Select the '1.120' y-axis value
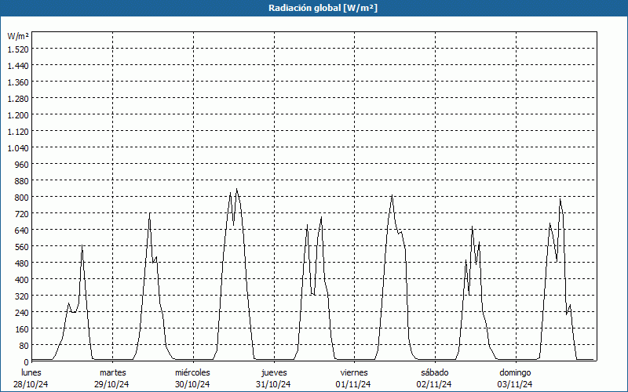 click(18, 131)
